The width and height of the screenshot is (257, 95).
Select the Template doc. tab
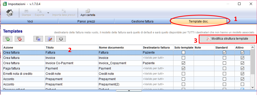point(199,21)
